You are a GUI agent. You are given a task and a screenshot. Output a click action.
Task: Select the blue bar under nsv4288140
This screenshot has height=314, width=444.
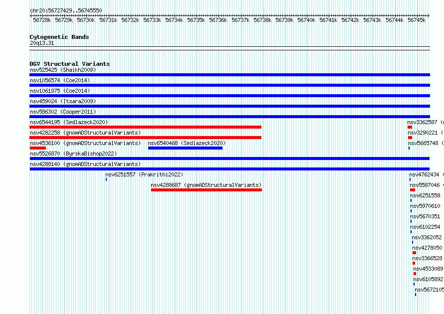pyautogui.click(x=229, y=169)
